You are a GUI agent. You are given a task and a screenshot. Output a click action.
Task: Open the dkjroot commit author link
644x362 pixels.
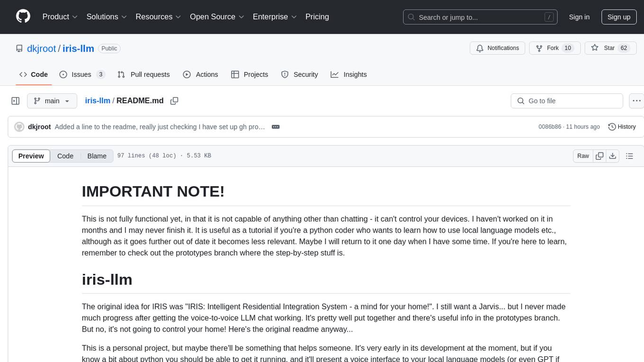(x=39, y=127)
